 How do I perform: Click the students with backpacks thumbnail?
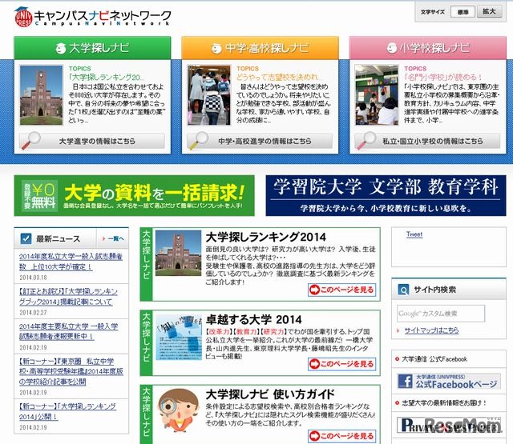(209, 95)
